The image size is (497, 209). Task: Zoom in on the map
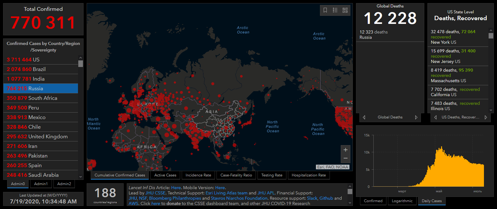(345, 150)
